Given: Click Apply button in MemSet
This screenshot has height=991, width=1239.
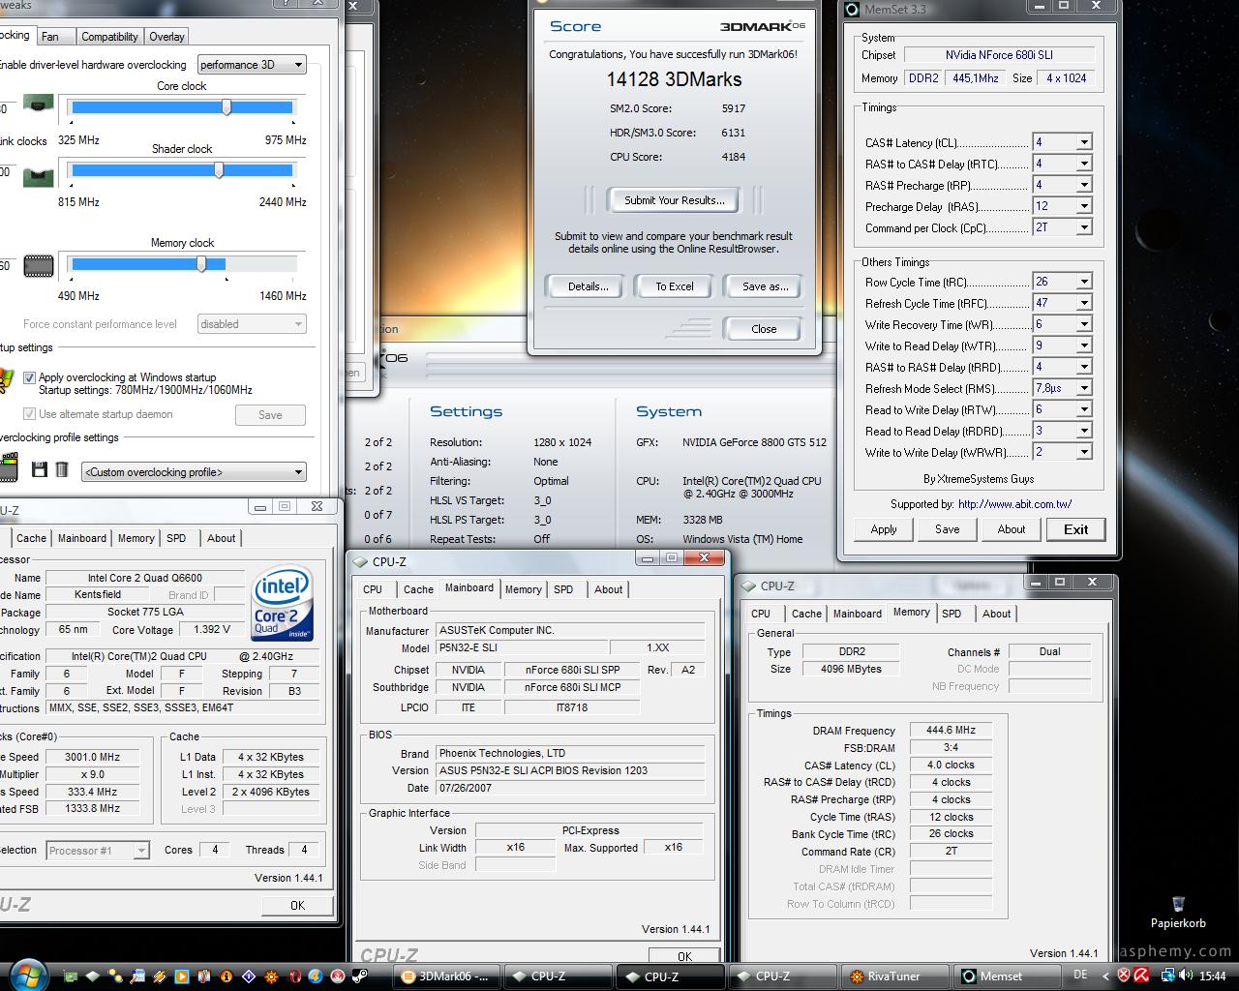Looking at the screenshot, I should coord(884,529).
